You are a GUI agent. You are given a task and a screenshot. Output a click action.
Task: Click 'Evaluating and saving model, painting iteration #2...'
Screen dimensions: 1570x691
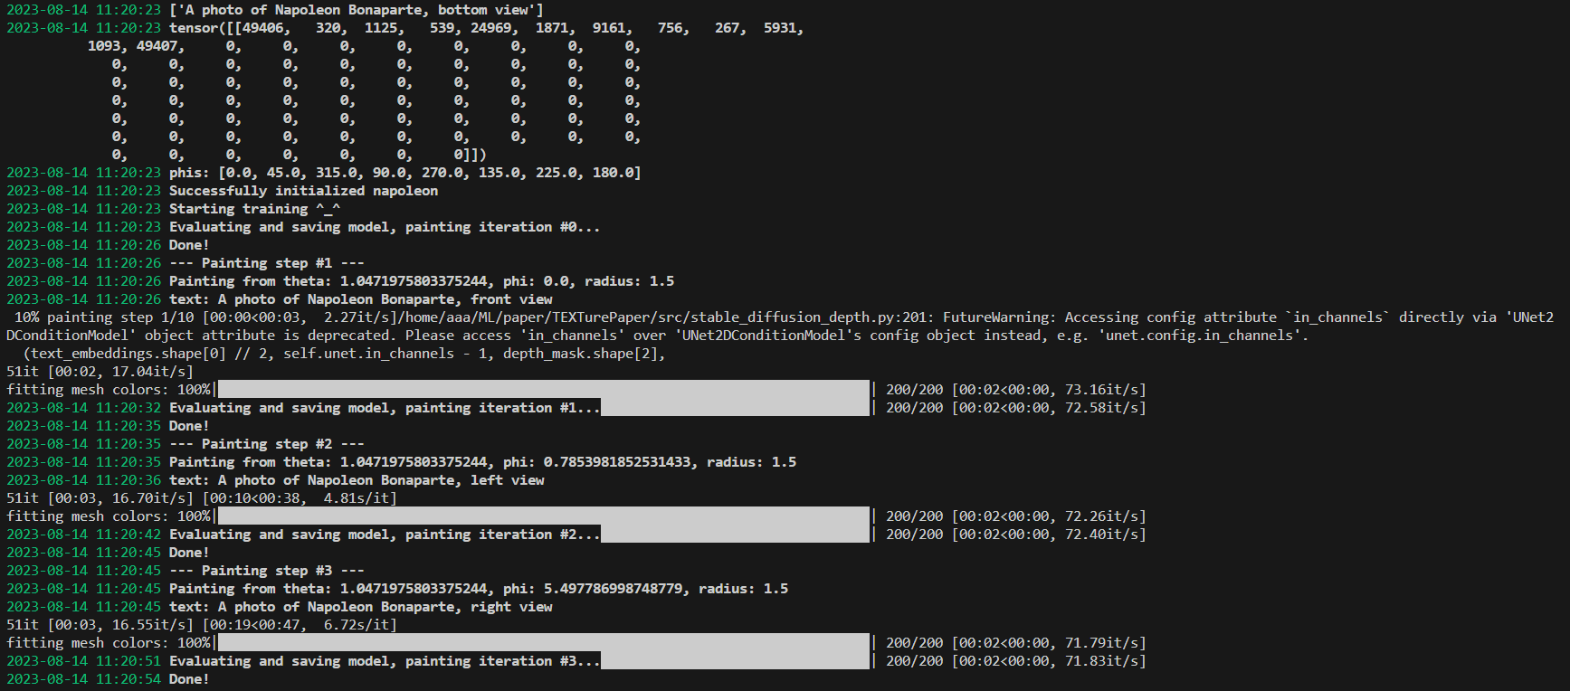[385, 535]
